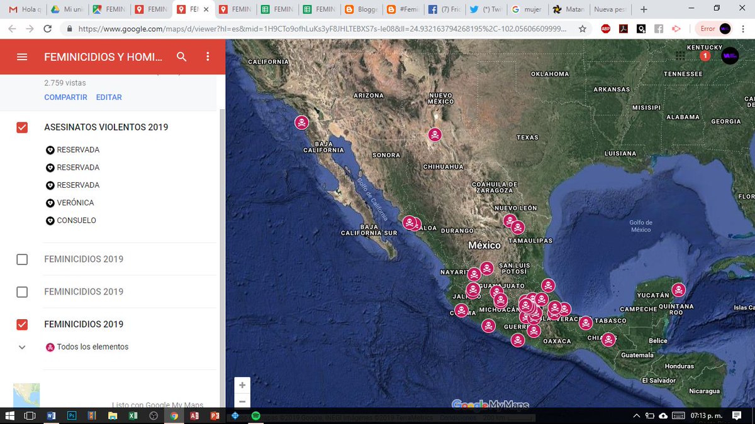The width and height of the screenshot is (755, 424).
Task: Expand Todos los elementos list
Action: [x=22, y=347]
